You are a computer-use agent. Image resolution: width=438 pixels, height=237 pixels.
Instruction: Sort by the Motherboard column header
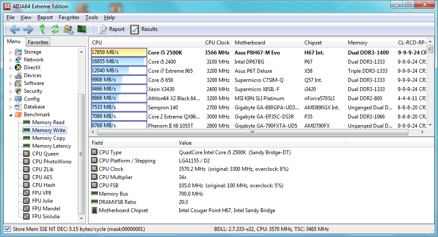[x=267, y=43]
